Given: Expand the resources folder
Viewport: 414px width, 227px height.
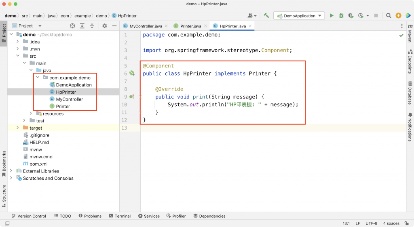Looking at the screenshot, I should pos(31,113).
